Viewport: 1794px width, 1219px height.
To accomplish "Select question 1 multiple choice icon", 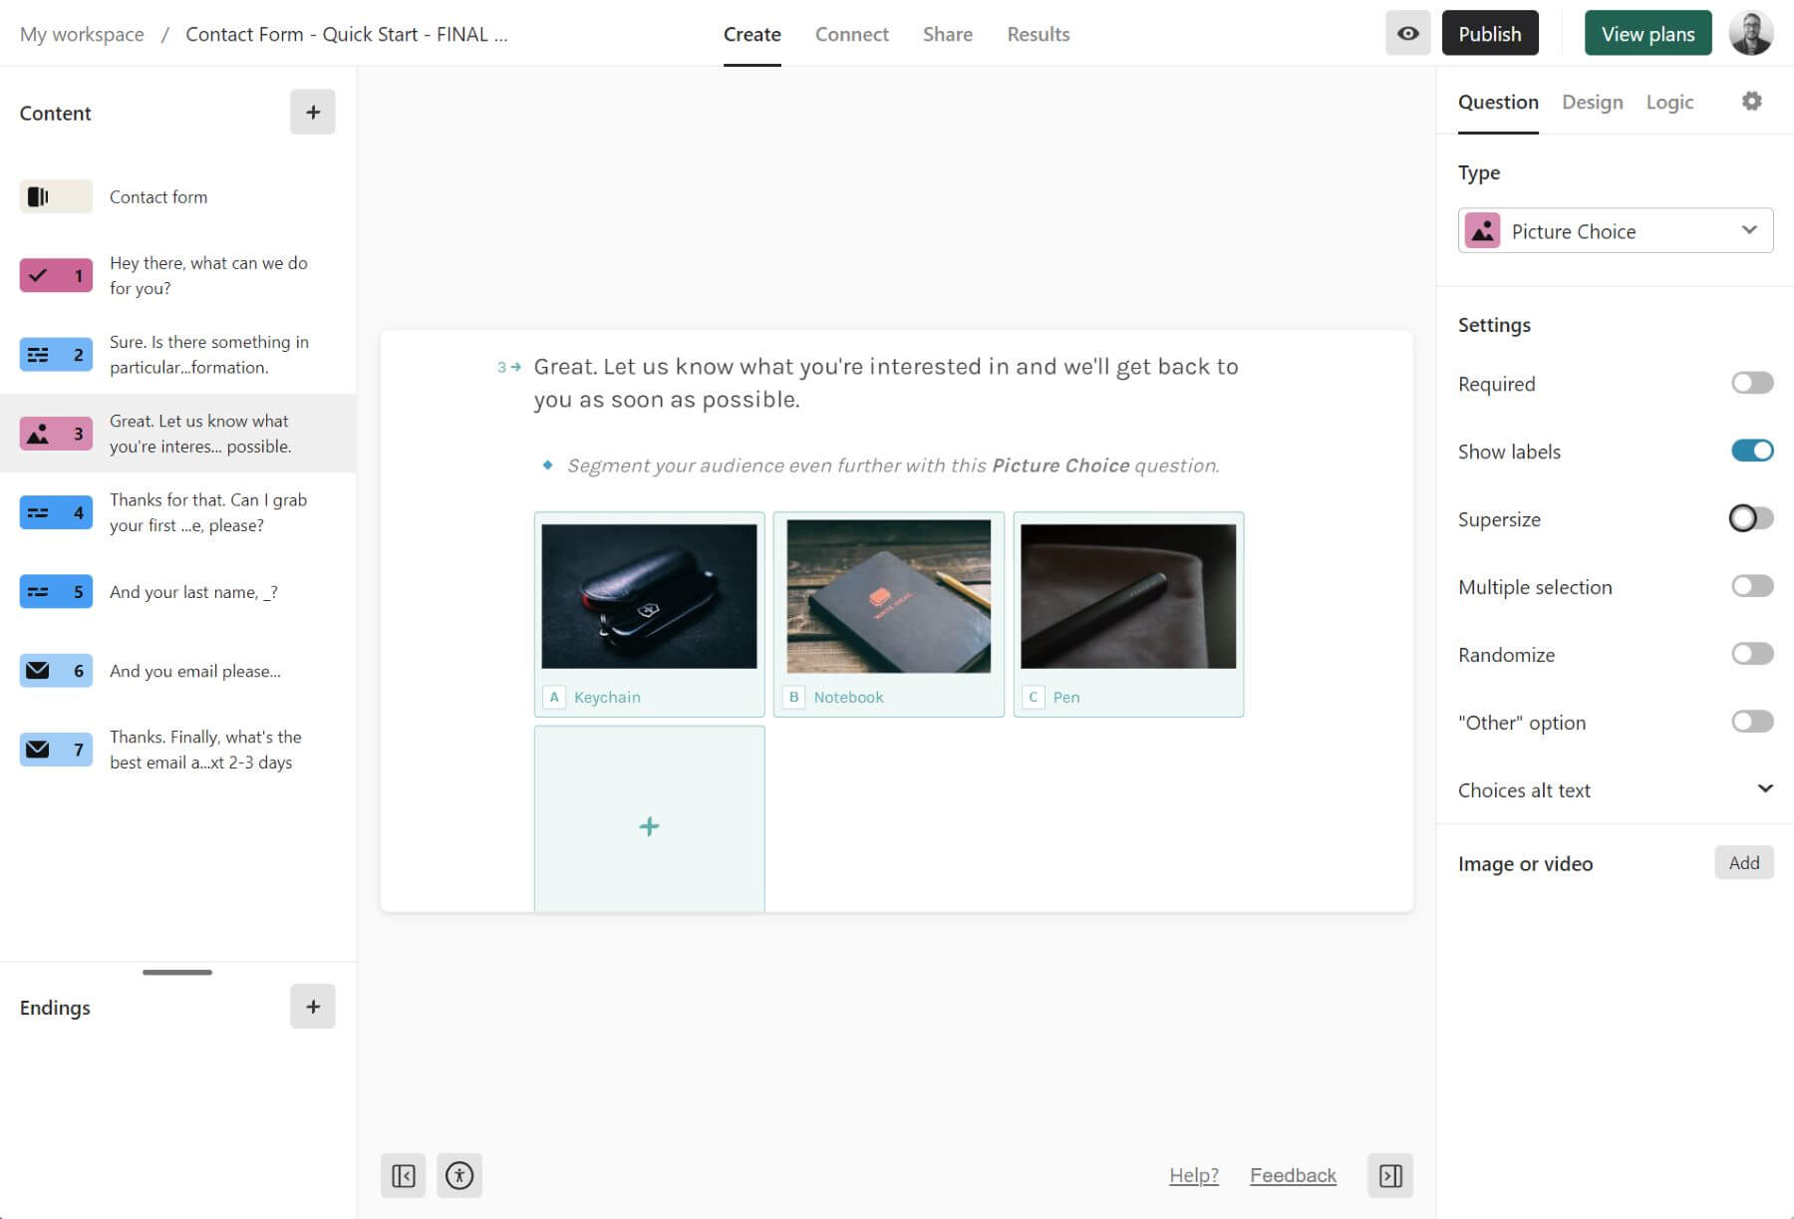I will coord(56,275).
